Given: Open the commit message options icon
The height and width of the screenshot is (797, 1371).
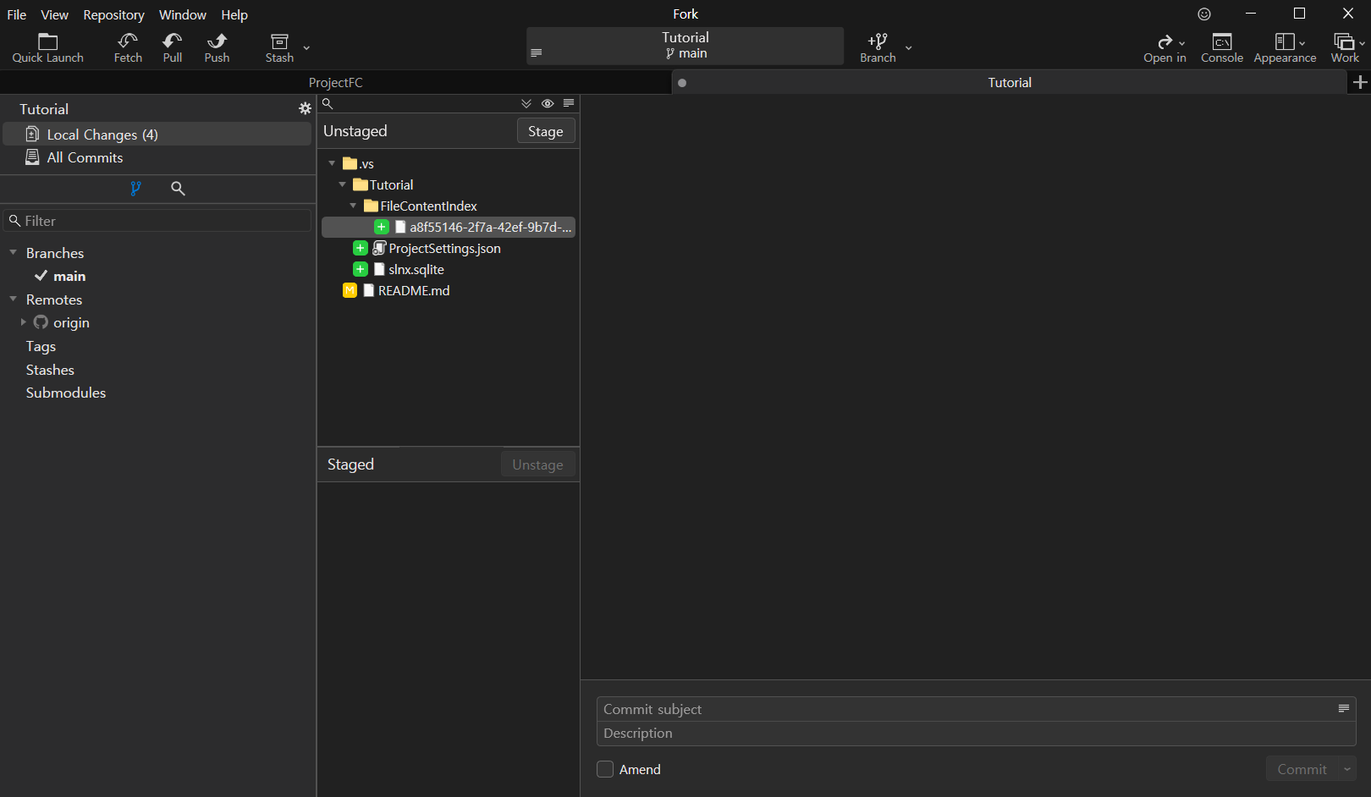Looking at the screenshot, I should 1343,708.
